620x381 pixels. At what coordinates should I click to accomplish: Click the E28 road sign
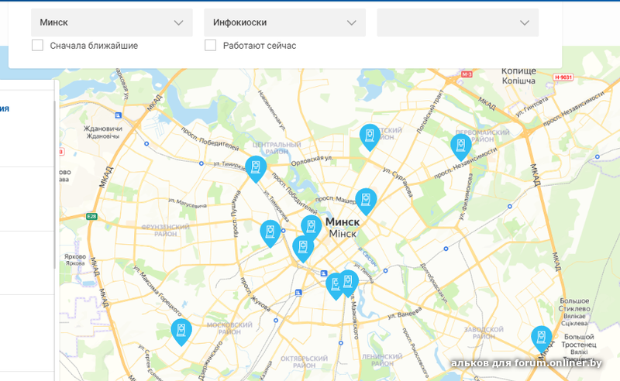[x=91, y=216]
